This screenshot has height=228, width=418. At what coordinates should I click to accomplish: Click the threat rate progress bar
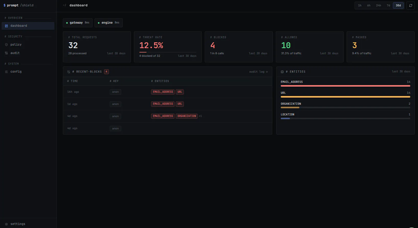pos(168,52)
